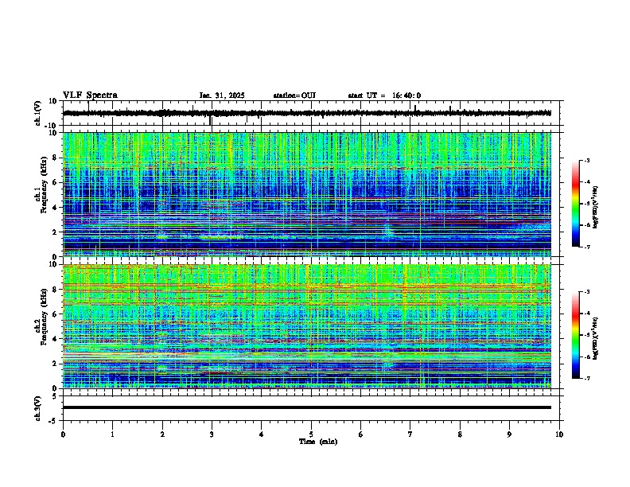Click the ch.1 frequency tick label "2"

point(55,232)
